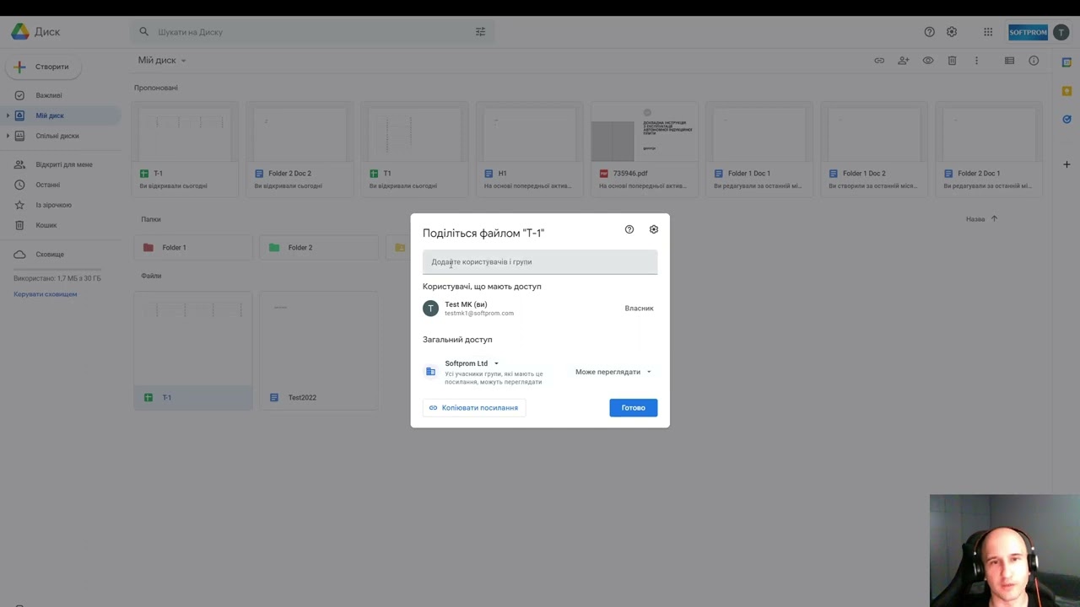The image size is (1080, 607).
Task: Click the Назва sort label
Action: 975,219
